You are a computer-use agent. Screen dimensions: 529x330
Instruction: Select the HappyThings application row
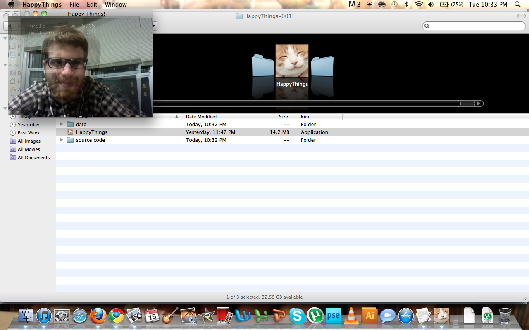(x=91, y=132)
